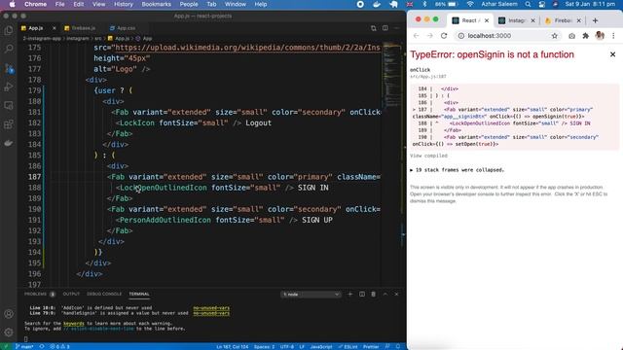Click the feedback icon in status bar
This screenshot has height=350, width=623.
tap(387, 346)
